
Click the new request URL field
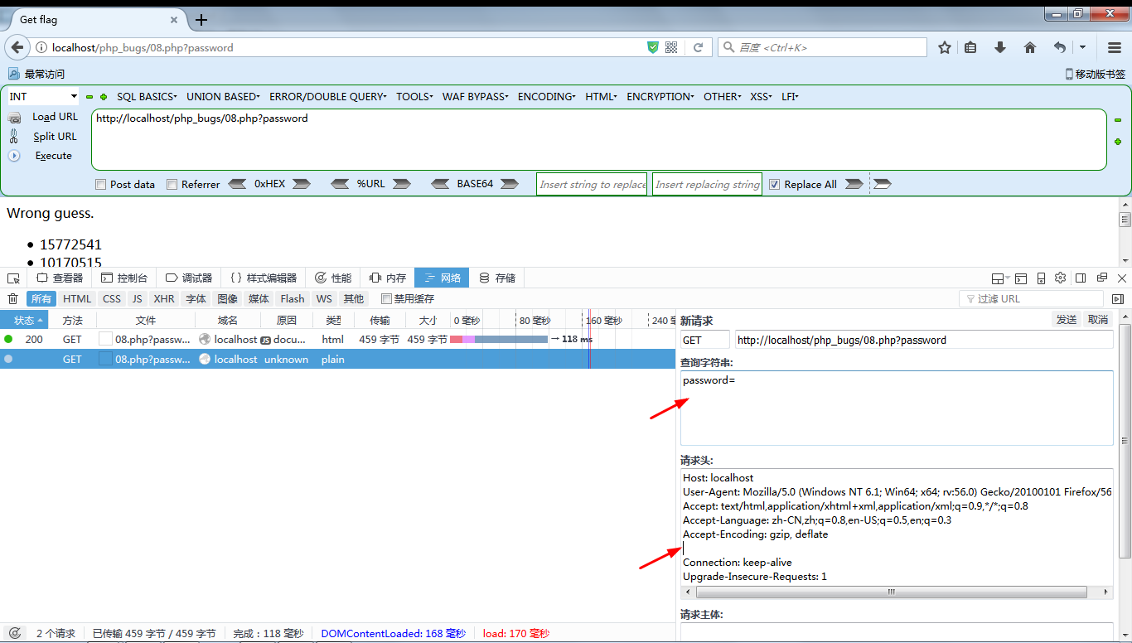pyautogui.click(x=924, y=340)
